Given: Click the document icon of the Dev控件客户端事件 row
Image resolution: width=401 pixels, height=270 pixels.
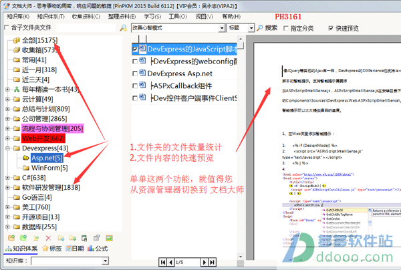Looking at the screenshot, I should pos(142,98).
